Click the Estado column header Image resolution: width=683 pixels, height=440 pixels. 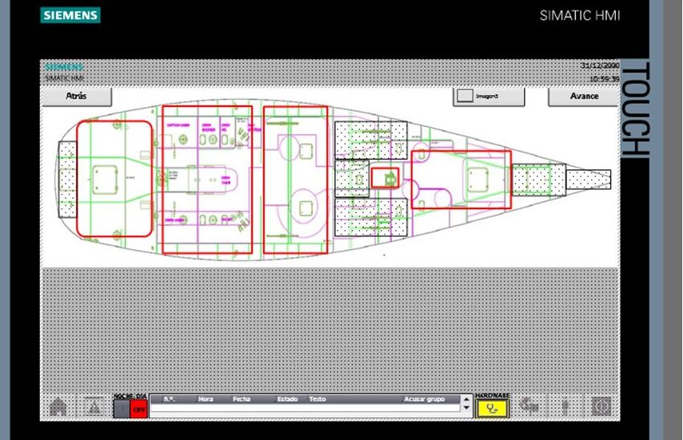click(287, 399)
